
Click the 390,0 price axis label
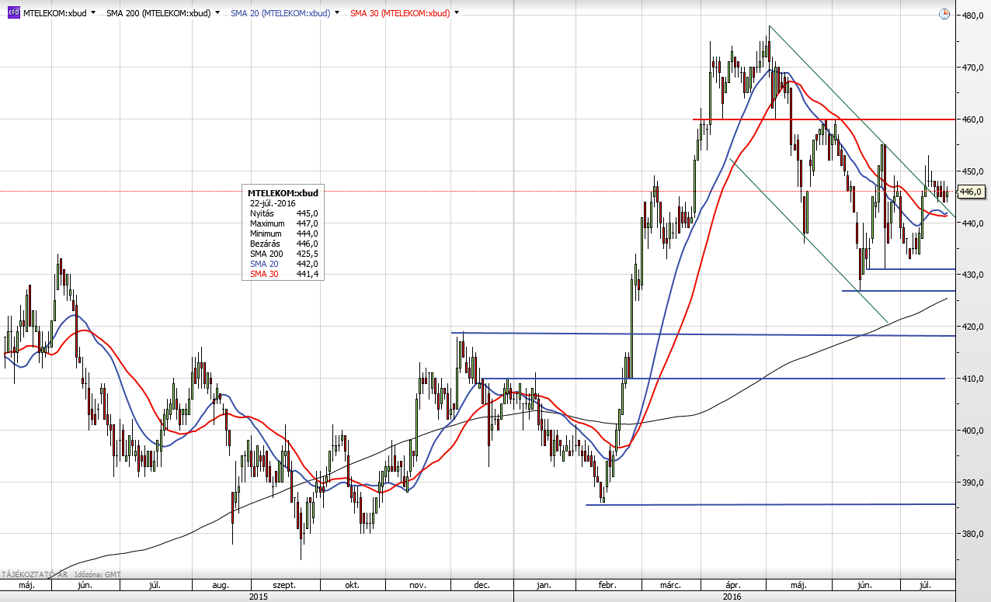point(973,483)
